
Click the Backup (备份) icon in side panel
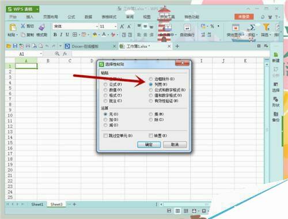276,114
